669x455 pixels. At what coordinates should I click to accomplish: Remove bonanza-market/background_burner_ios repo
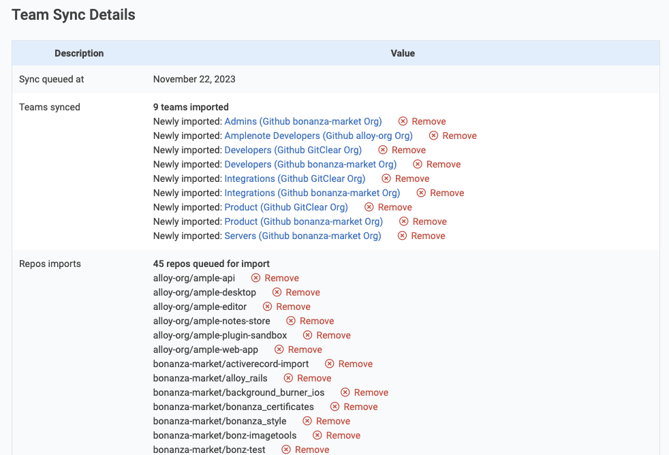tap(364, 392)
